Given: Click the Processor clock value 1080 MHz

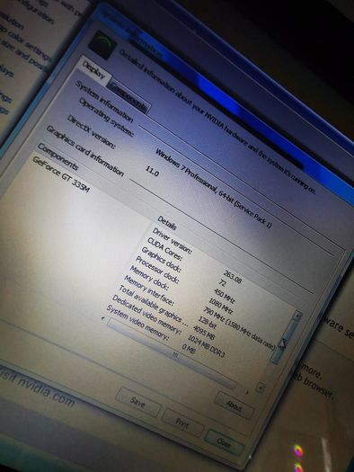Looking at the screenshot, I should click(220, 307).
